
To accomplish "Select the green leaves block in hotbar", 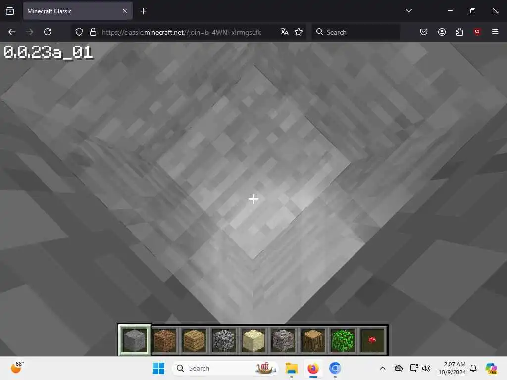I will (x=343, y=340).
